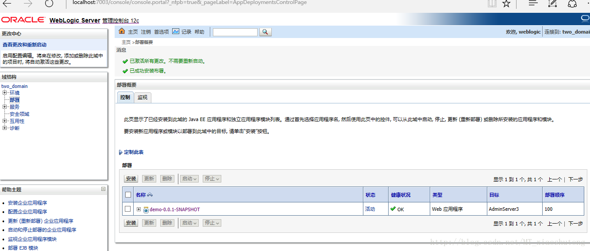Open the top 启动 dropdown button
The height and width of the screenshot is (251, 590).
[189, 179]
